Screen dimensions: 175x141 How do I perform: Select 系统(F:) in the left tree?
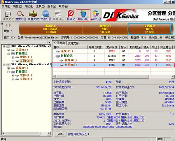pos(22,68)
